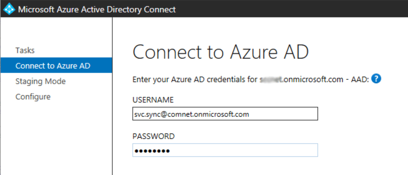
Task: Click the USERNAME field label
Action: point(153,100)
